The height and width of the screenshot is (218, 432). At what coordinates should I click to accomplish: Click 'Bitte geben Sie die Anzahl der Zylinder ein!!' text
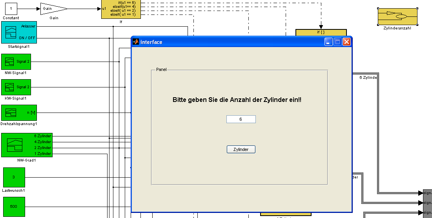click(237, 100)
